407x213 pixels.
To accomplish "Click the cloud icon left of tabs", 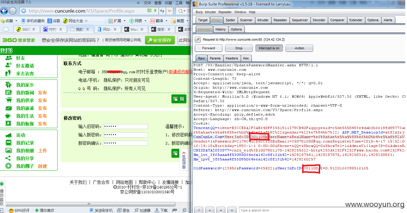I will [6, 29].
